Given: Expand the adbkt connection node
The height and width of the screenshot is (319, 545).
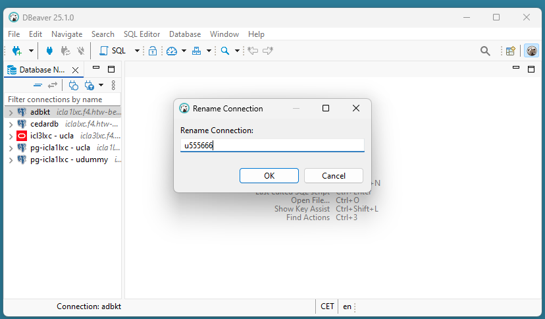Looking at the screenshot, I should 11,113.
